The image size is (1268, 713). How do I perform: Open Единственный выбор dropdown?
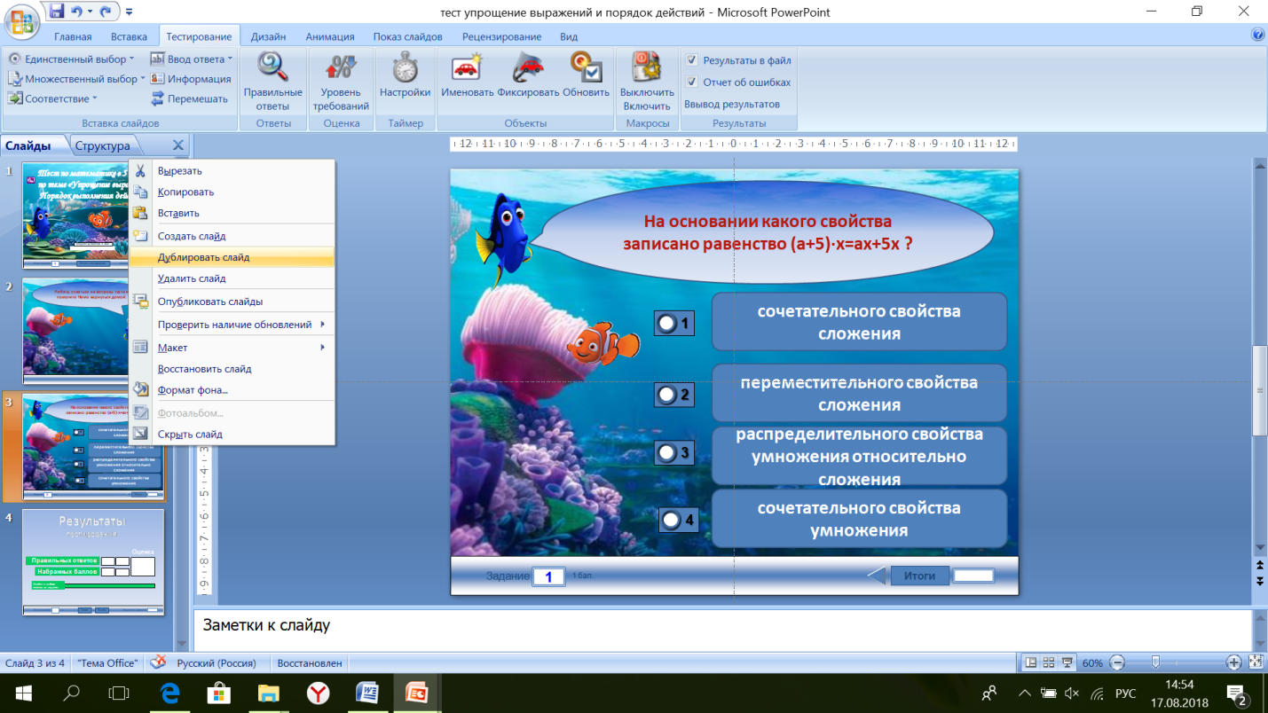coord(72,59)
